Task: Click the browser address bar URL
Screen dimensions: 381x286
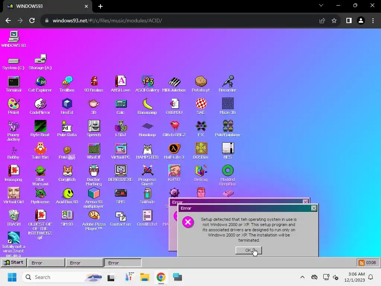Action: pyautogui.click(x=107, y=21)
